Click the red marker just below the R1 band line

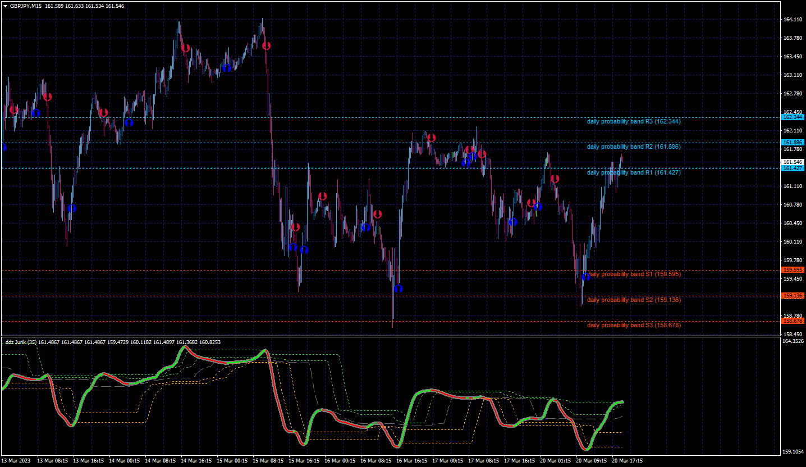(555, 179)
